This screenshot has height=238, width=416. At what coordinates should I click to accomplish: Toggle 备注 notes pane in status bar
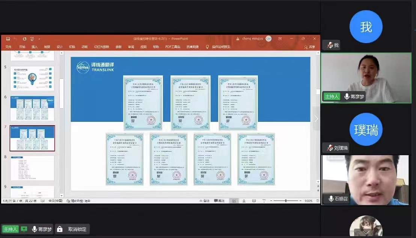[204, 201]
